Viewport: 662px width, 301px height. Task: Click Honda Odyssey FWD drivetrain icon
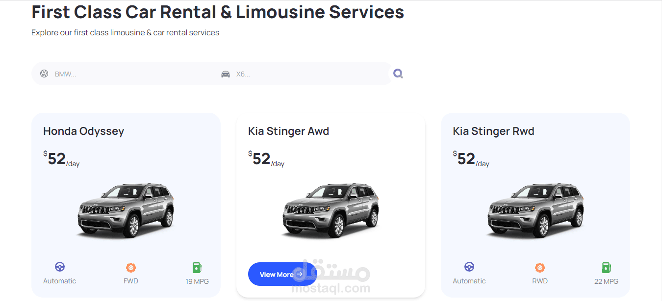click(x=131, y=268)
